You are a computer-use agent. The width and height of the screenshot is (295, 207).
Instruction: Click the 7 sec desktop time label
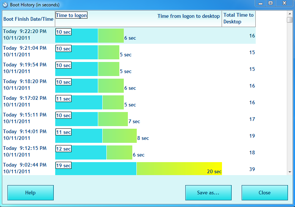pyautogui.click(x=134, y=121)
